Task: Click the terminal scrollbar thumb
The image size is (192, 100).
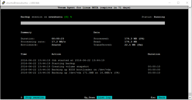Action: 190,94
